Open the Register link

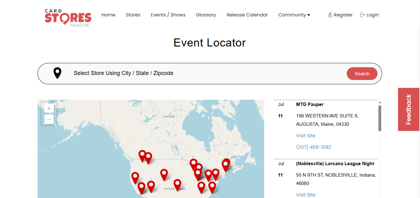(x=340, y=15)
